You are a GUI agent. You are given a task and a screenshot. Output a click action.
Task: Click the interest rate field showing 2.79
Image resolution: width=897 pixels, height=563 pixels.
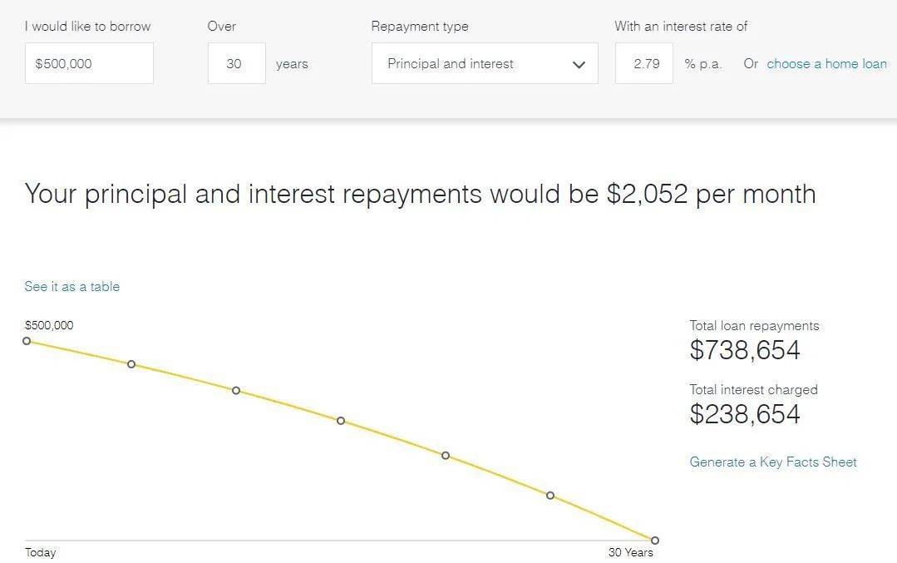[x=644, y=63]
